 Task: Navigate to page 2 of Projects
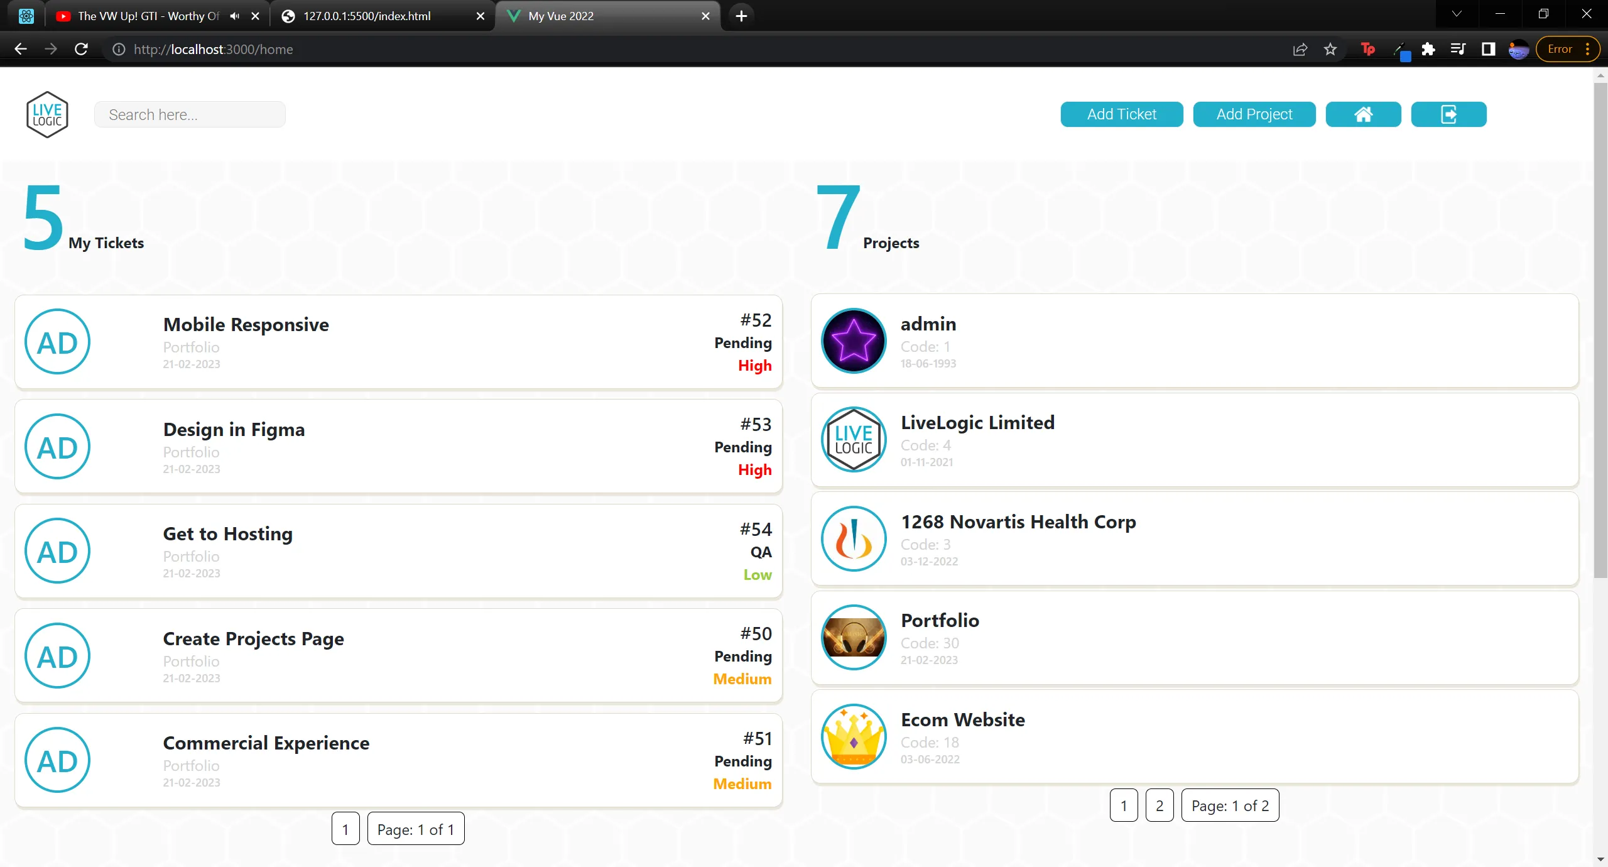(x=1160, y=805)
